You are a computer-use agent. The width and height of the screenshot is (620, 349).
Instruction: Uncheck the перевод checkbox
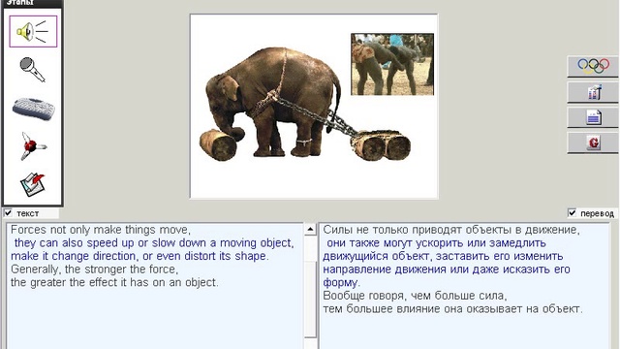573,213
